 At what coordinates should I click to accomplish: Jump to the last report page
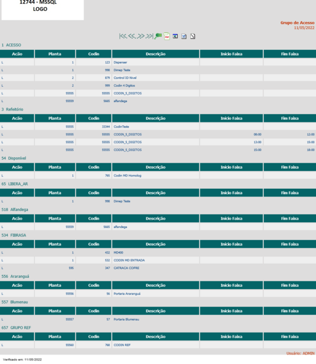(149, 36)
